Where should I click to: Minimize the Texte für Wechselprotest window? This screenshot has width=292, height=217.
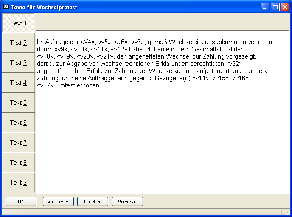(265, 7)
